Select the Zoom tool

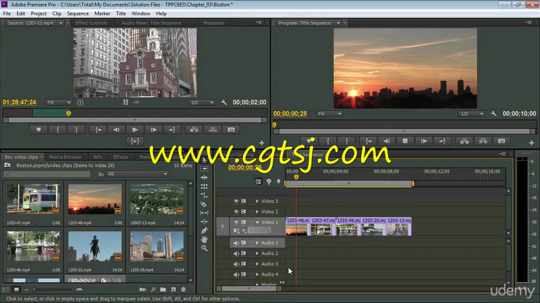205,248
